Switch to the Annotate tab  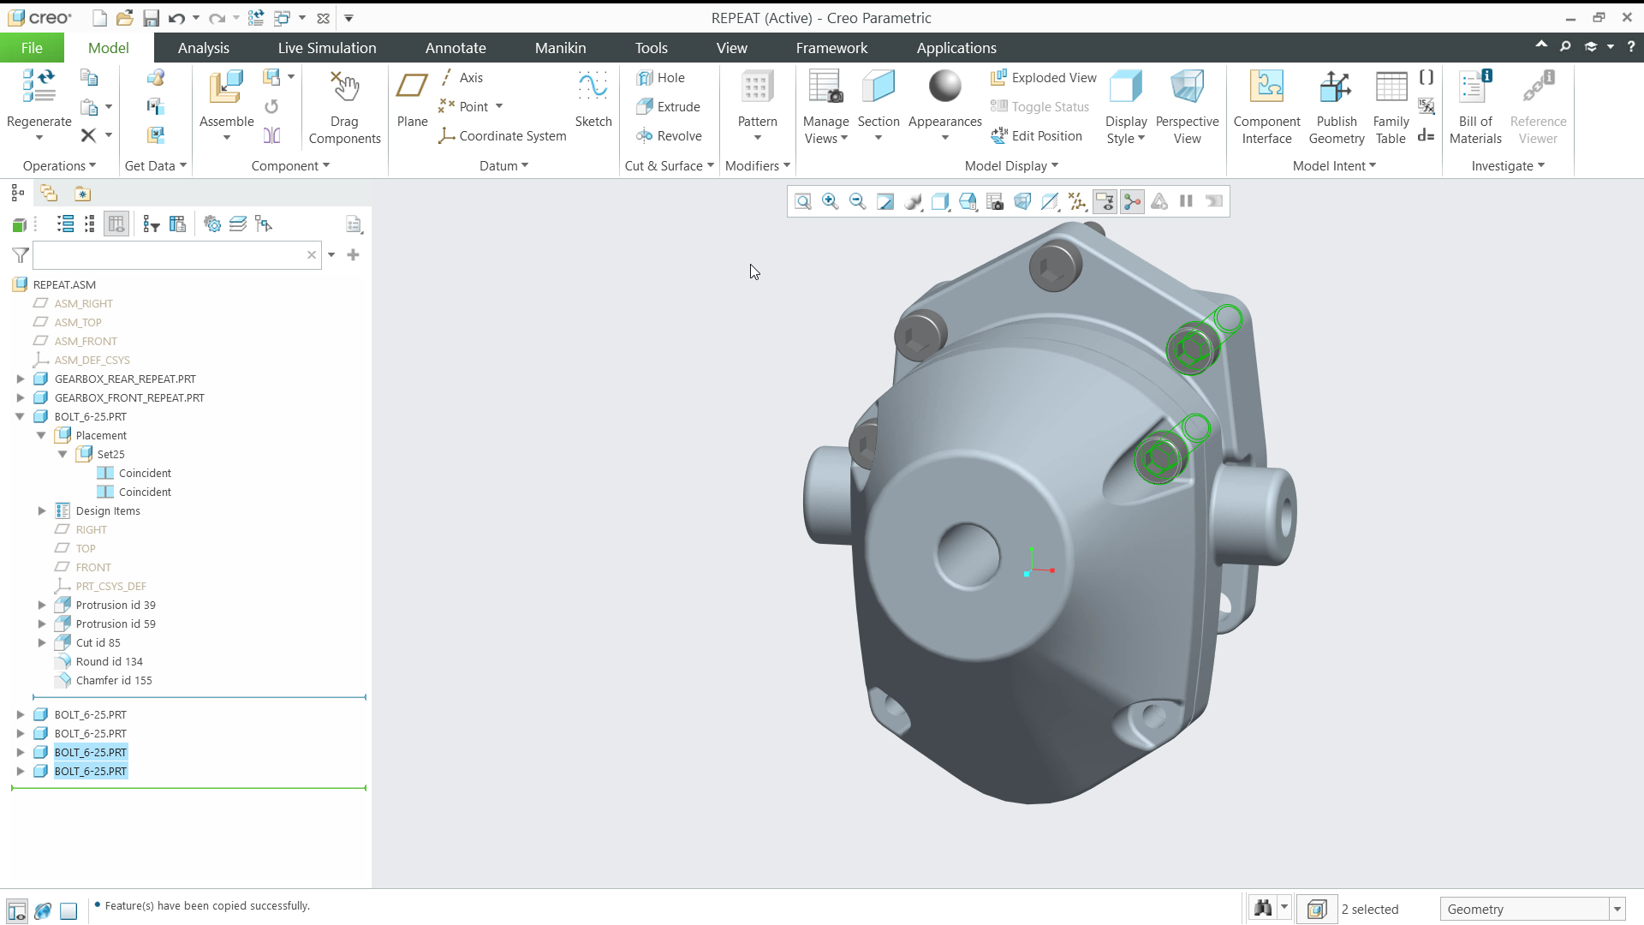click(x=456, y=48)
